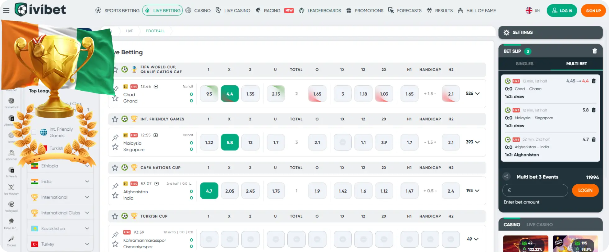Star the Kahramanmarasspor vs Osmaniyespor match
Image resolution: width=609 pixels, height=252 pixels.
click(116, 244)
